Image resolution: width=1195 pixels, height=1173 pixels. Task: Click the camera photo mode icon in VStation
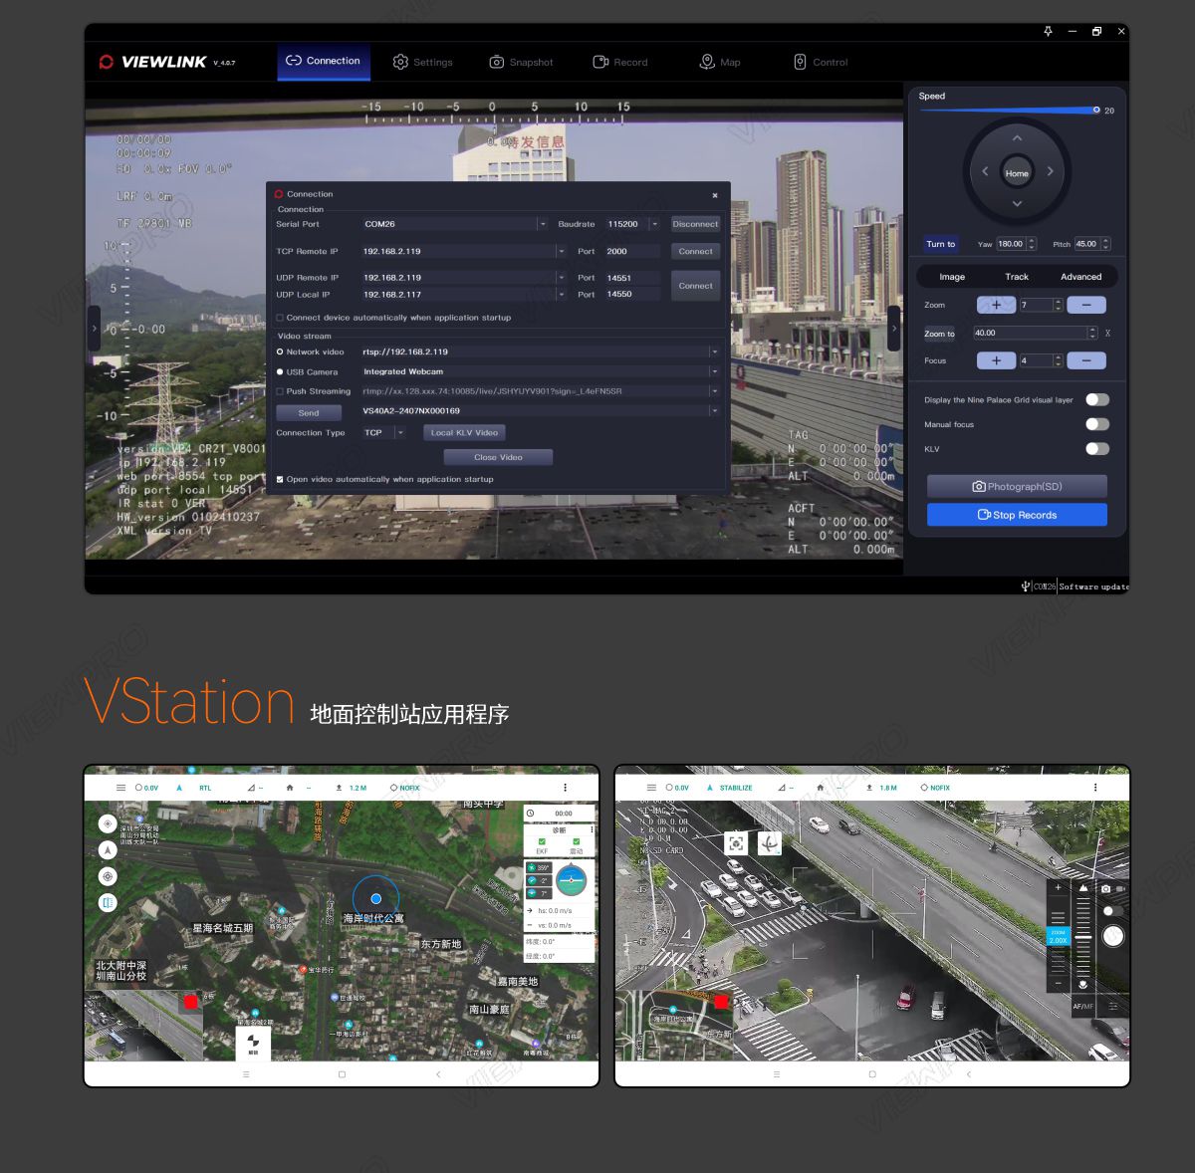pos(1105,888)
